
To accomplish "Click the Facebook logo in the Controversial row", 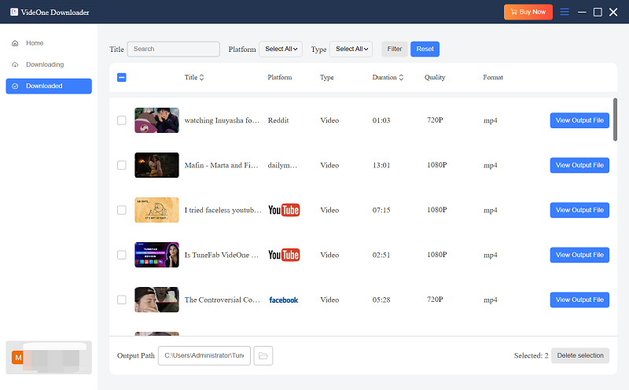I will tap(283, 300).
